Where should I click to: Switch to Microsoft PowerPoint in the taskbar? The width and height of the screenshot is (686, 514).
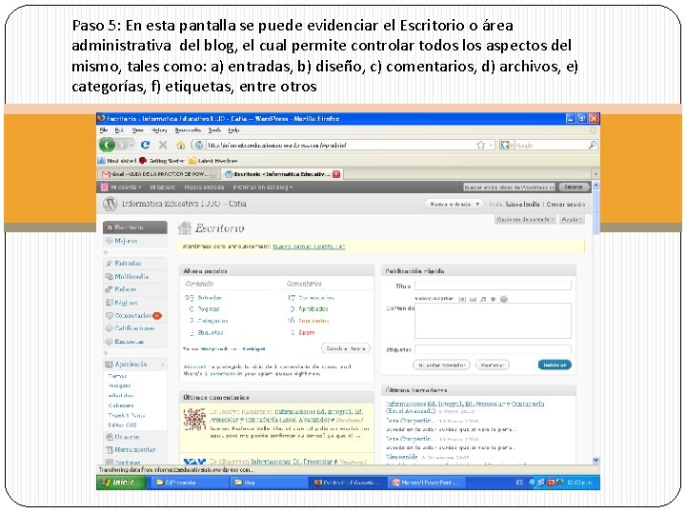pyautogui.click(x=426, y=483)
